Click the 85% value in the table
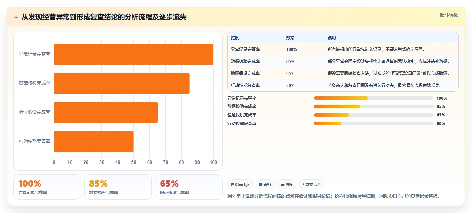This screenshot has height=213, width=472. click(290, 61)
